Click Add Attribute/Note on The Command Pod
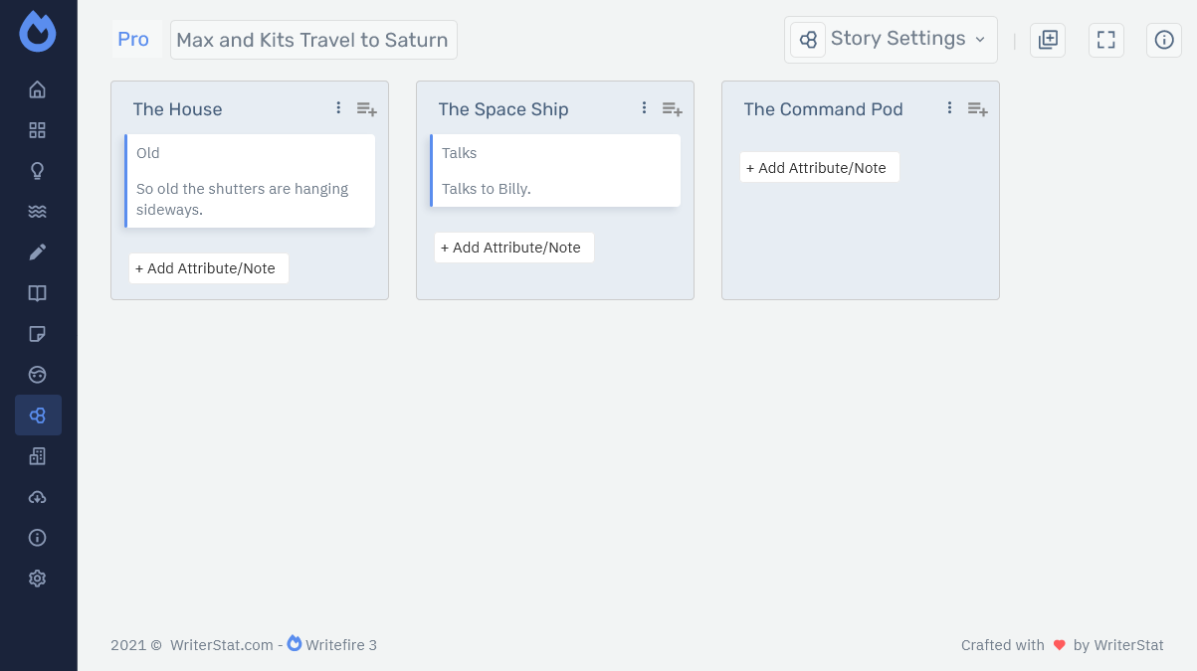 tap(818, 167)
